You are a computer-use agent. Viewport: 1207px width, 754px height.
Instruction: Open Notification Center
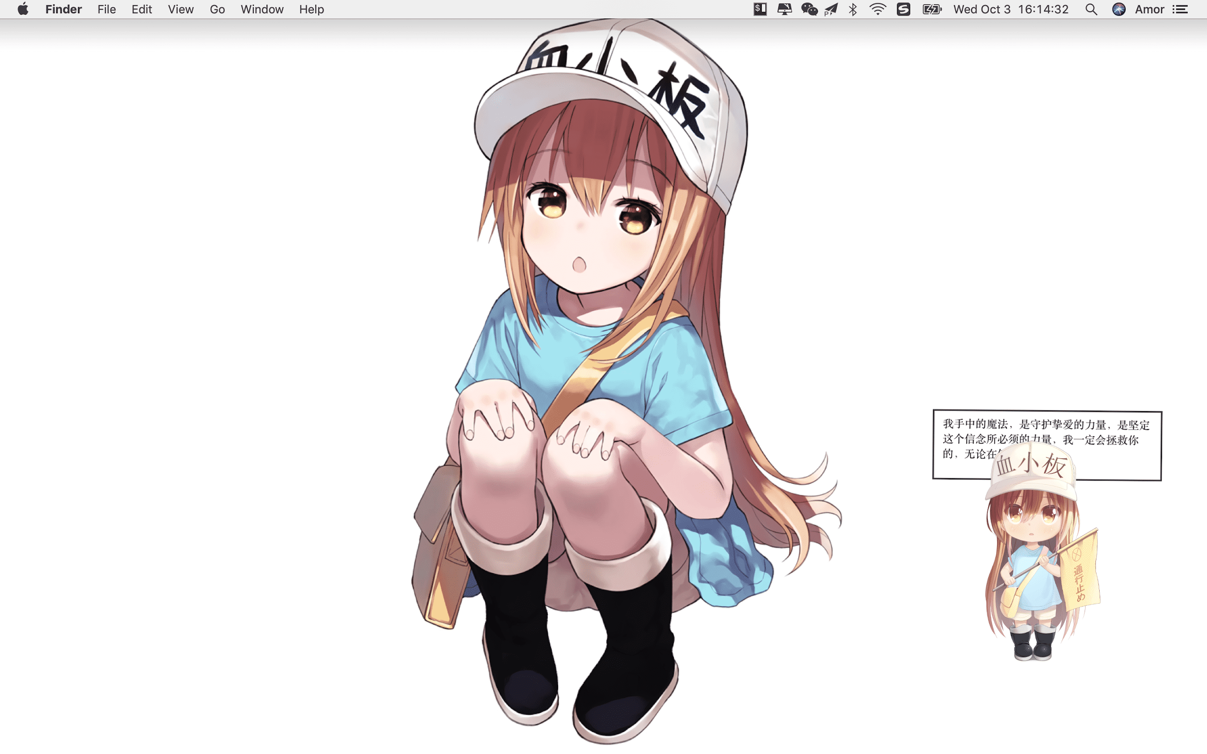point(1180,9)
